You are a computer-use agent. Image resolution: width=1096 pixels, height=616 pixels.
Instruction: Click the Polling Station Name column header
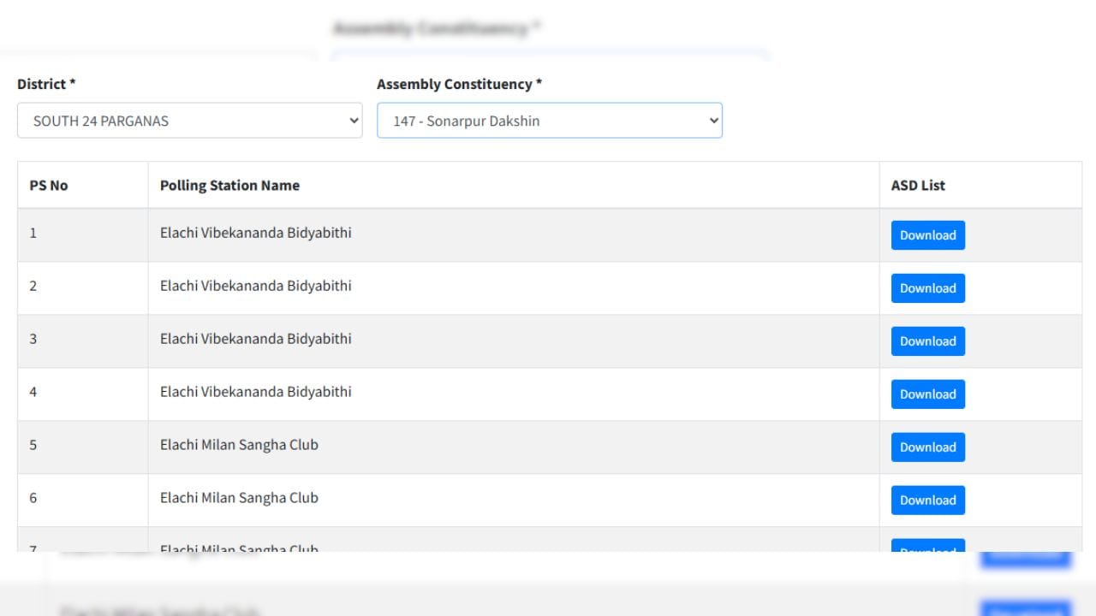[x=229, y=185]
